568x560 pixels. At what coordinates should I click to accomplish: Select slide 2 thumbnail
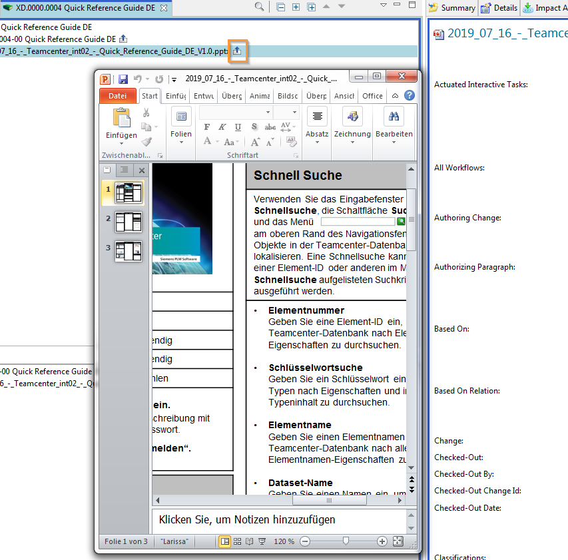[x=129, y=222]
